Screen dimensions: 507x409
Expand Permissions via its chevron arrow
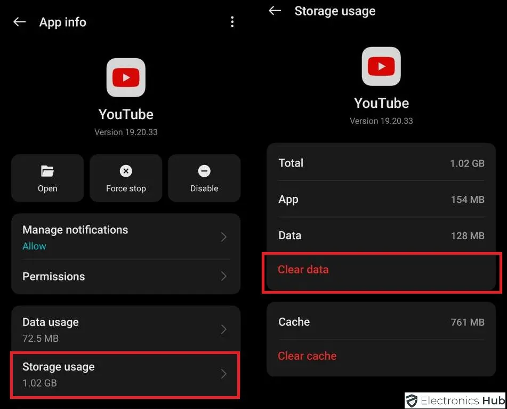224,276
